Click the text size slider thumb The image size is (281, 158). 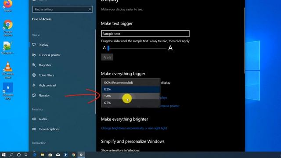pos(108,48)
